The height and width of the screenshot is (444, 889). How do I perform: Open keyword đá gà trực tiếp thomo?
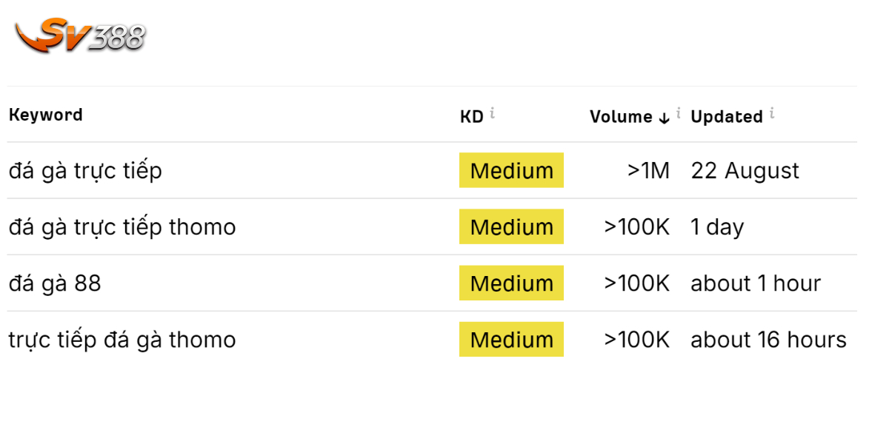point(122,227)
